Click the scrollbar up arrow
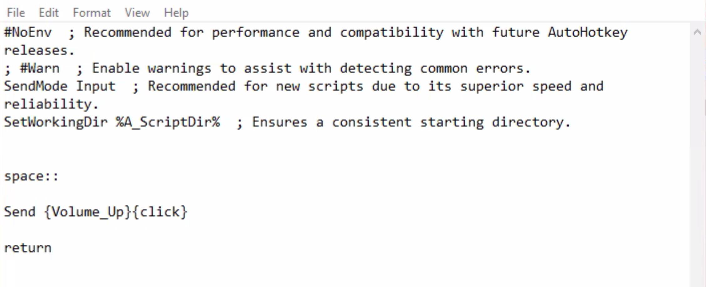 pyautogui.click(x=698, y=31)
